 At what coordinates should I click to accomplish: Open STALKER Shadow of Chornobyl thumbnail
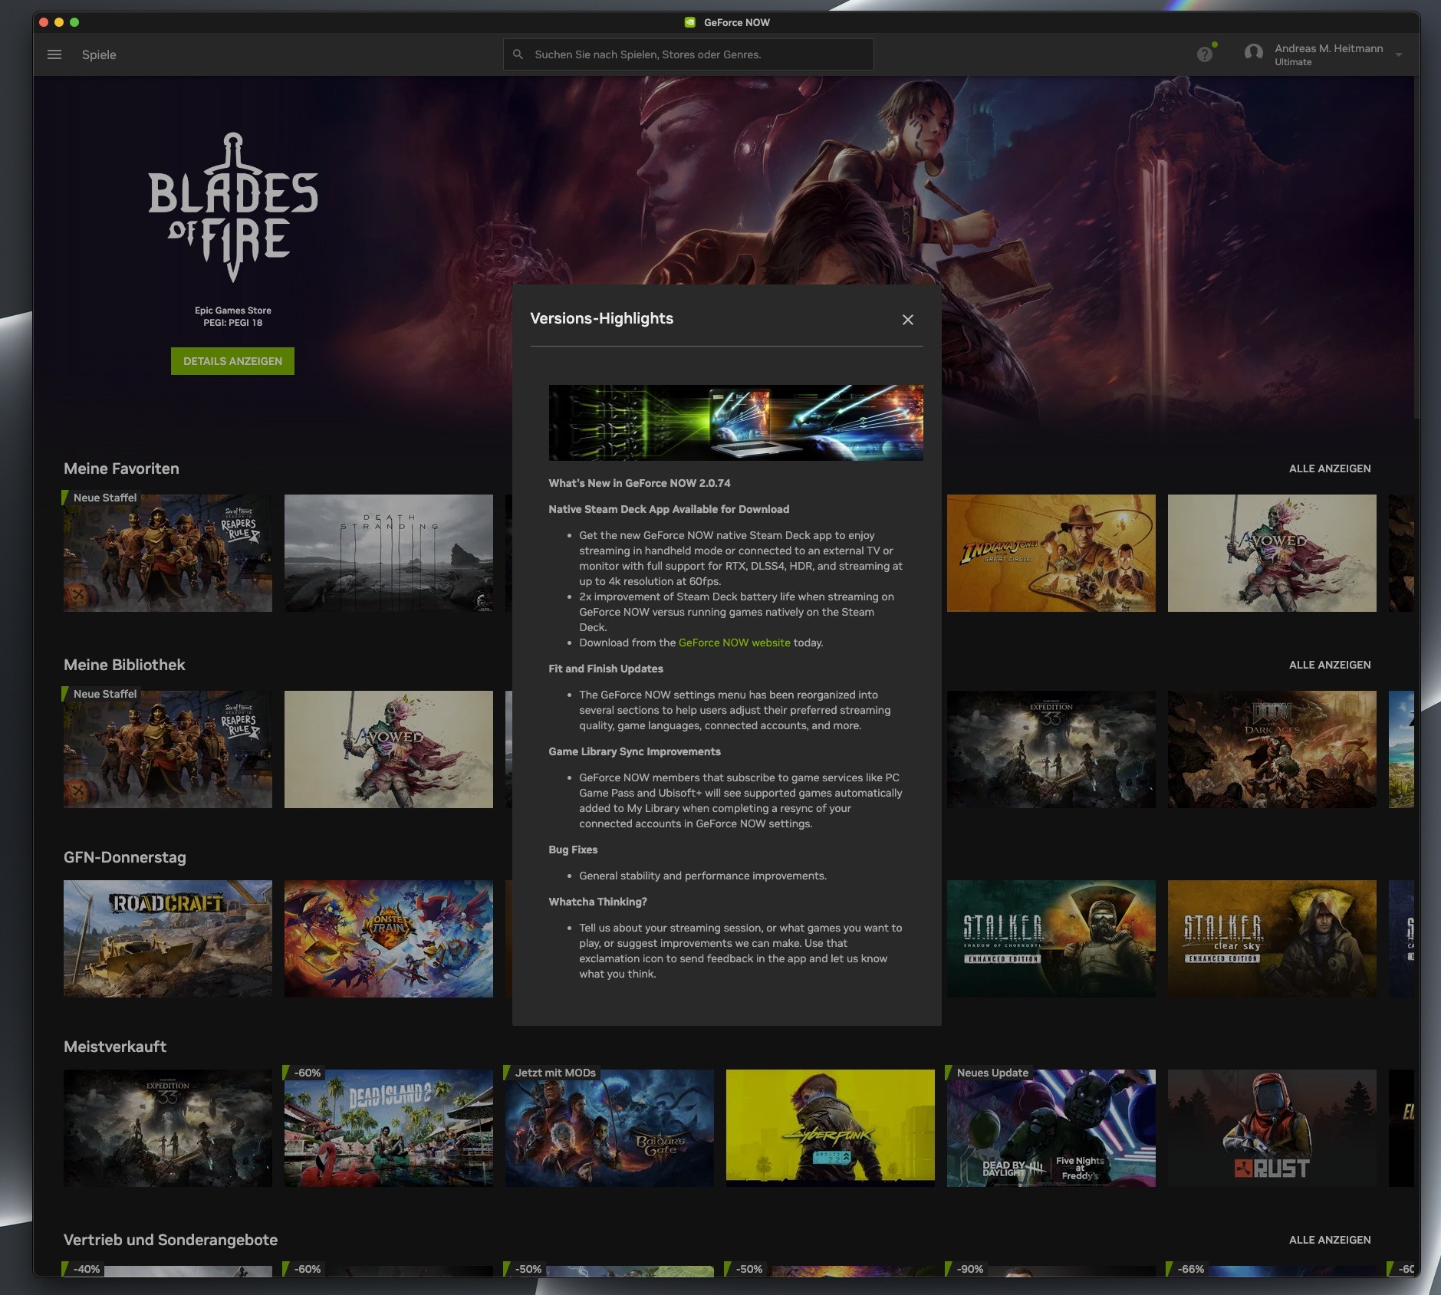1051,938
